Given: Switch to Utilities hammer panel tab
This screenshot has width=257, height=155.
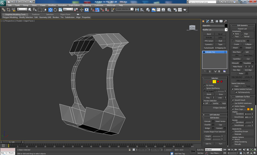Looking at the screenshot, I should 226,21.
